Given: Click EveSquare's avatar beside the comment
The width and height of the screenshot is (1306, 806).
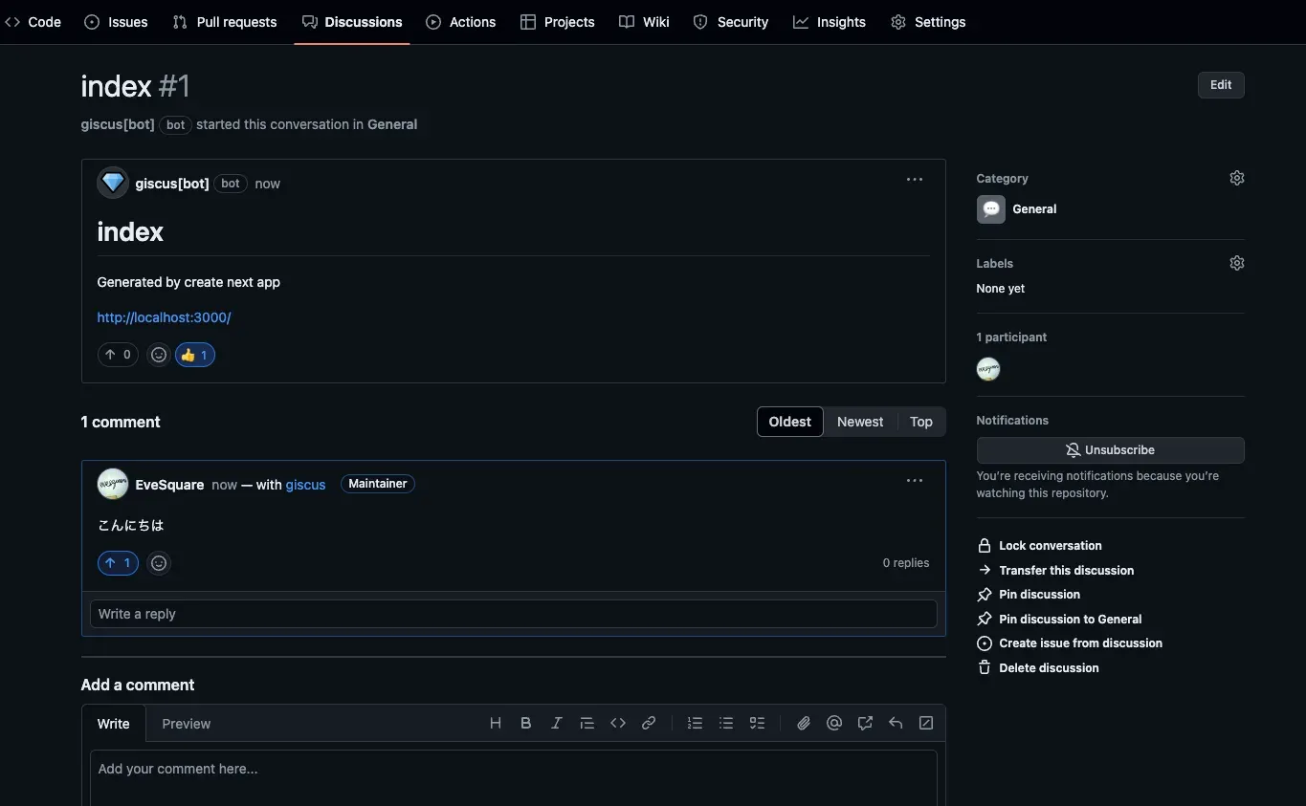Looking at the screenshot, I should [113, 484].
